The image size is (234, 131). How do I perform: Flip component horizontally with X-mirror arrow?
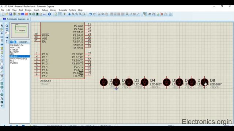pos(7,38)
